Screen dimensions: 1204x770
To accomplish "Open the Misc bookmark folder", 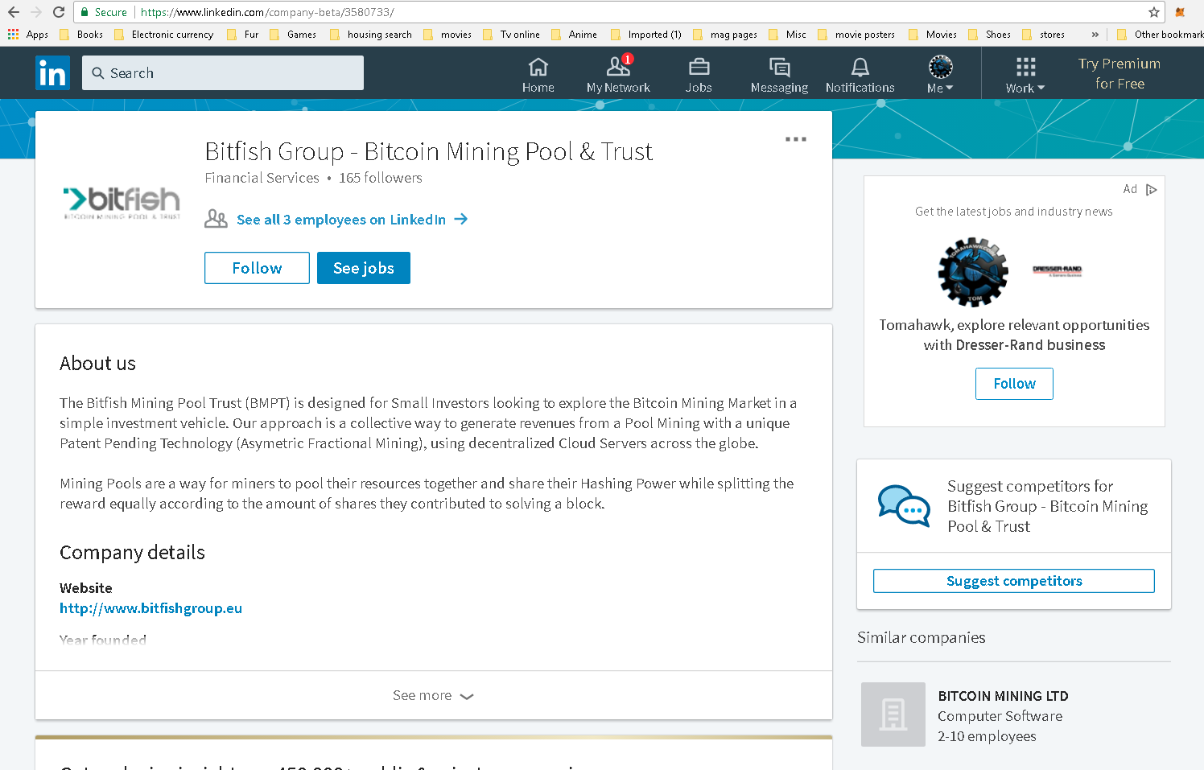I will [x=787, y=35].
